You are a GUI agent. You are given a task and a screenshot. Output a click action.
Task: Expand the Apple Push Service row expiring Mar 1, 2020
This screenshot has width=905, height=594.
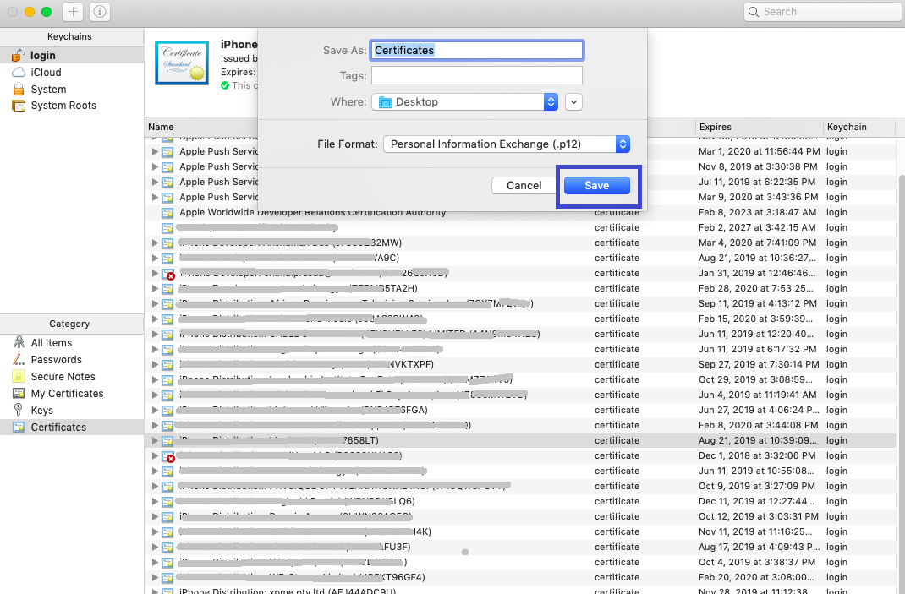point(155,152)
